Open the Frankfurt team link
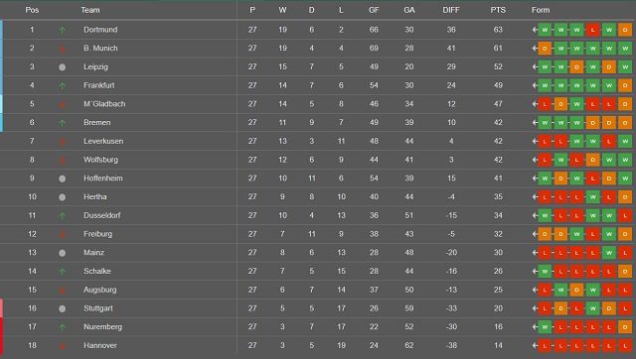636x359 pixels. (x=99, y=85)
